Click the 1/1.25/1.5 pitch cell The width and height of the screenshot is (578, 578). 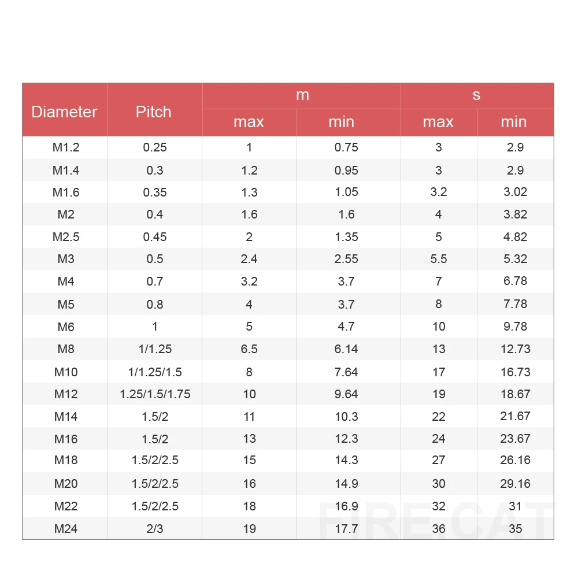pyautogui.click(x=155, y=372)
